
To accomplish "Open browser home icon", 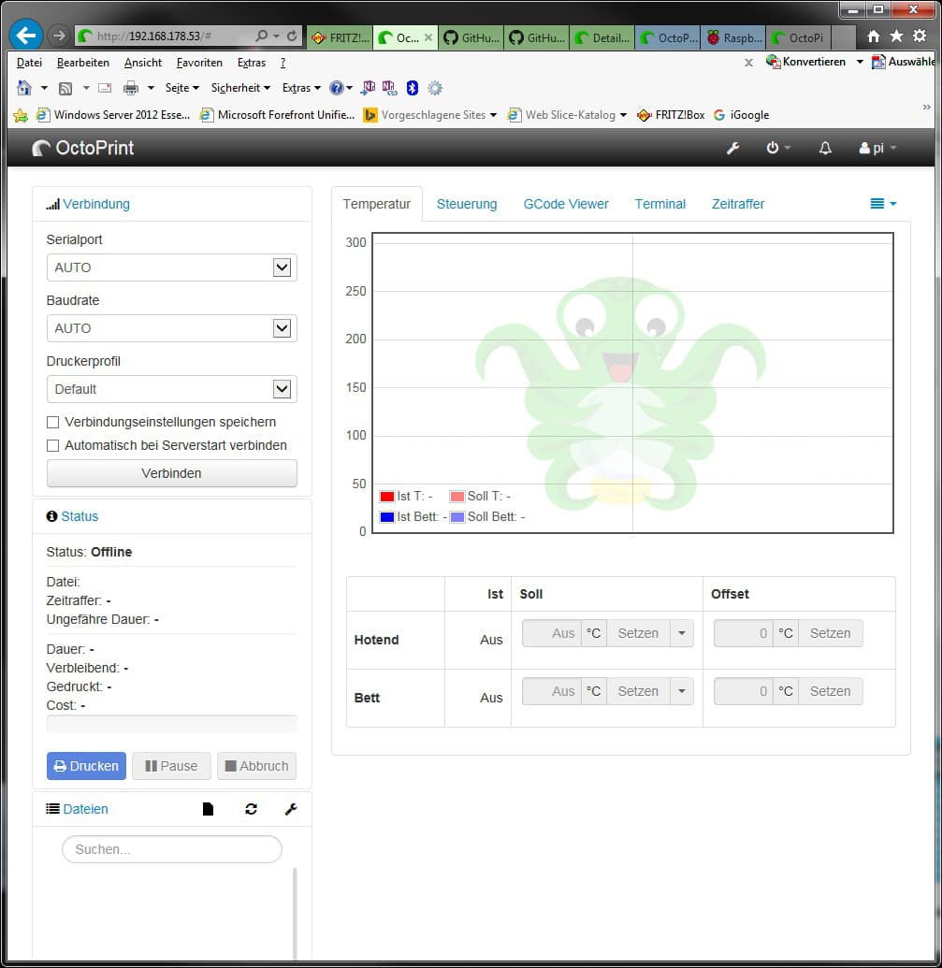I will (873, 36).
